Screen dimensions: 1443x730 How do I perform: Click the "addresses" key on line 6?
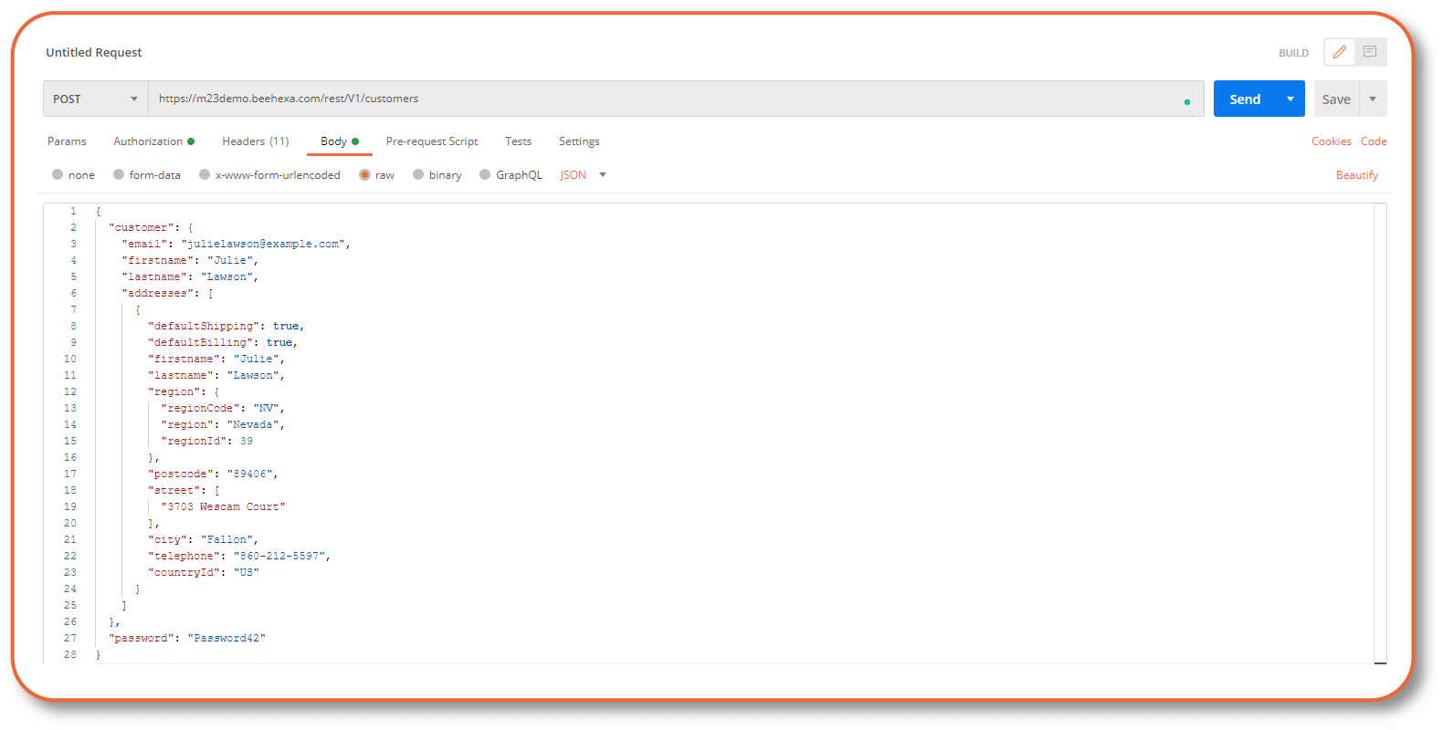157,293
